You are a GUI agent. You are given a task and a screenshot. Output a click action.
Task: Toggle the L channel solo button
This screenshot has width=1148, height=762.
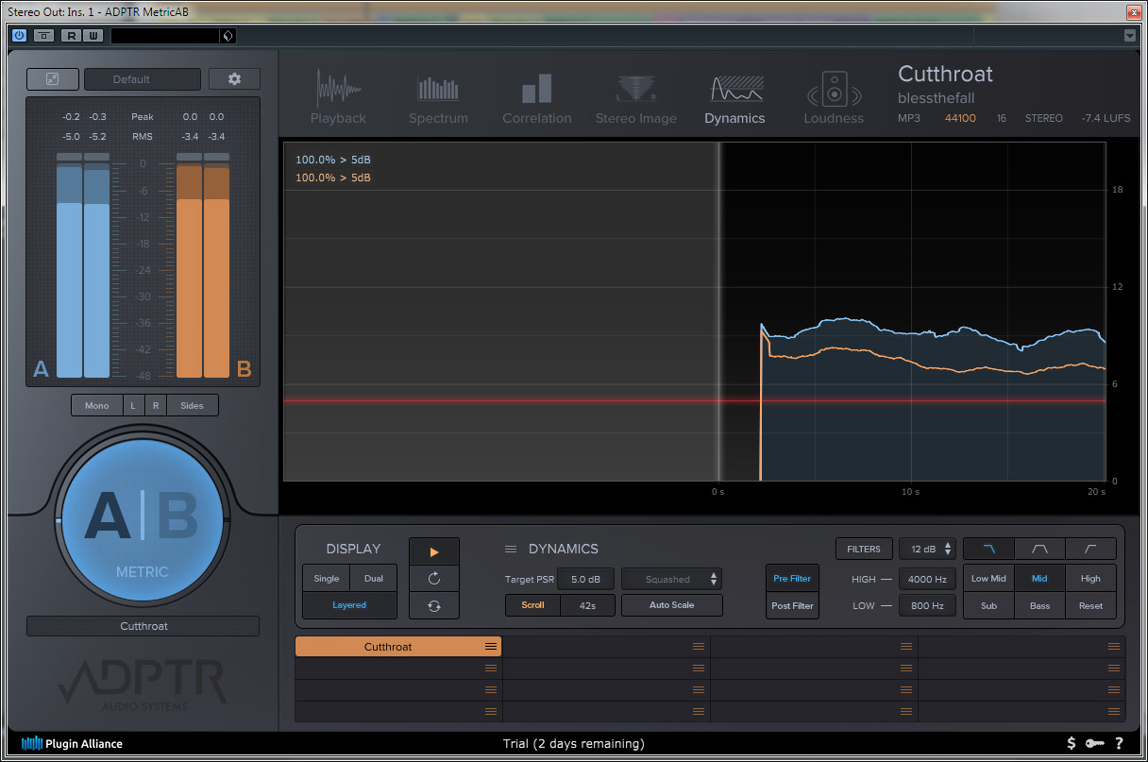[132, 405]
